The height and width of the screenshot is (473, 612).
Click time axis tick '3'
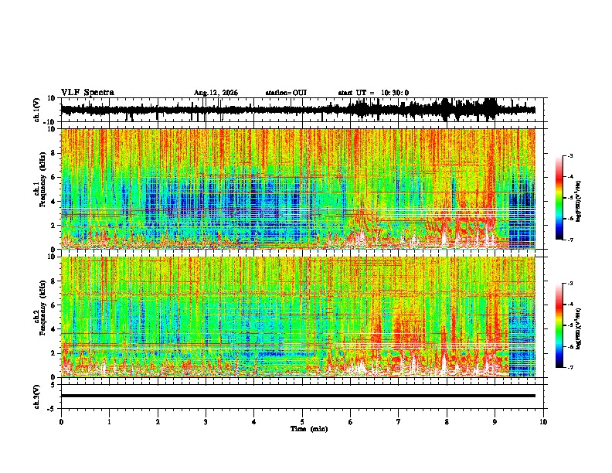[206, 422]
